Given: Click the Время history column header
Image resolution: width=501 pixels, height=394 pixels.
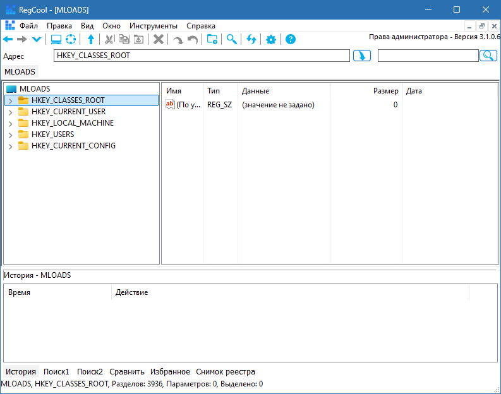Looking at the screenshot, I should [57, 292].
